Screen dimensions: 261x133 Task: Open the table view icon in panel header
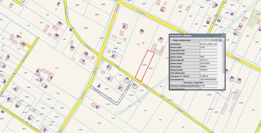[217, 40]
